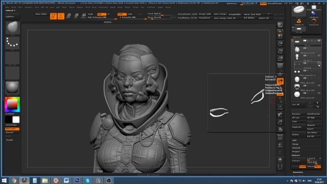
Task: Click the Frame mesh icon
Action: [x=280, y=107]
